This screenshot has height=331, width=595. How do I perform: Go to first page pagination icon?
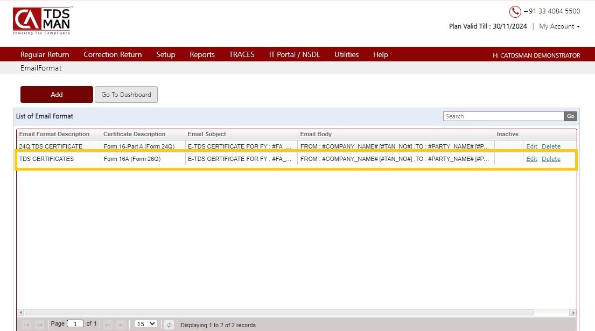[26, 325]
